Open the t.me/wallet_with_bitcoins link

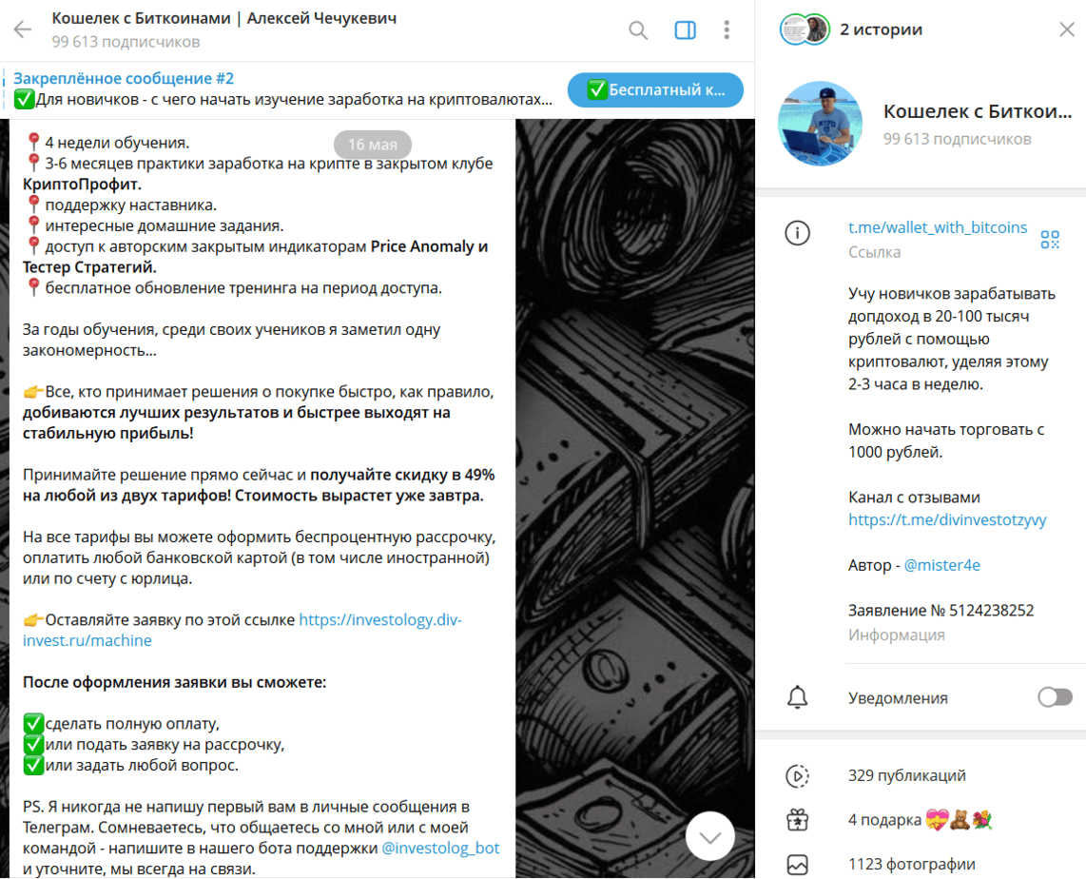tap(938, 227)
